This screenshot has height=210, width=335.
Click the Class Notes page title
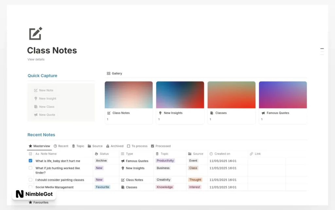pos(52,50)
